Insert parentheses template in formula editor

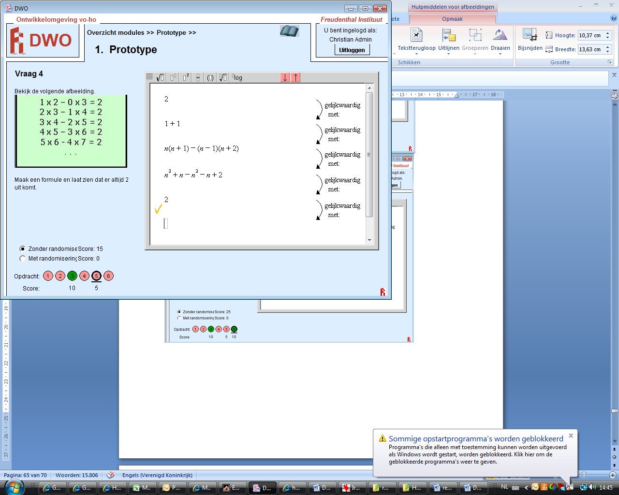(210, 77)
